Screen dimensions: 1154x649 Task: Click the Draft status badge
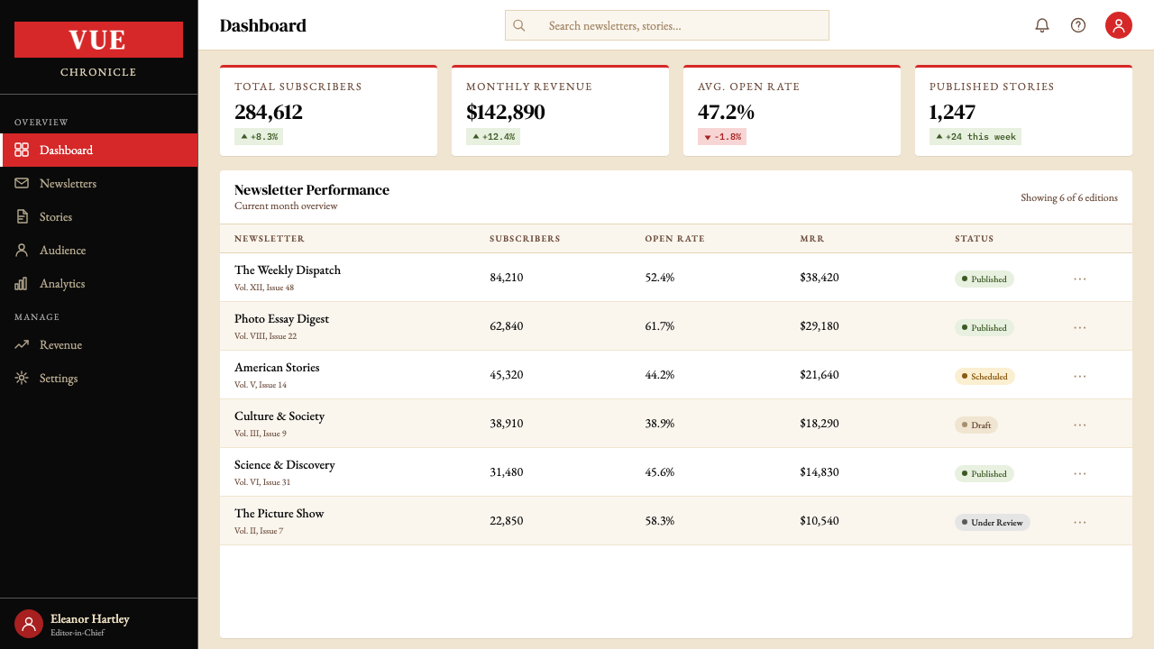tap(976, 425)
